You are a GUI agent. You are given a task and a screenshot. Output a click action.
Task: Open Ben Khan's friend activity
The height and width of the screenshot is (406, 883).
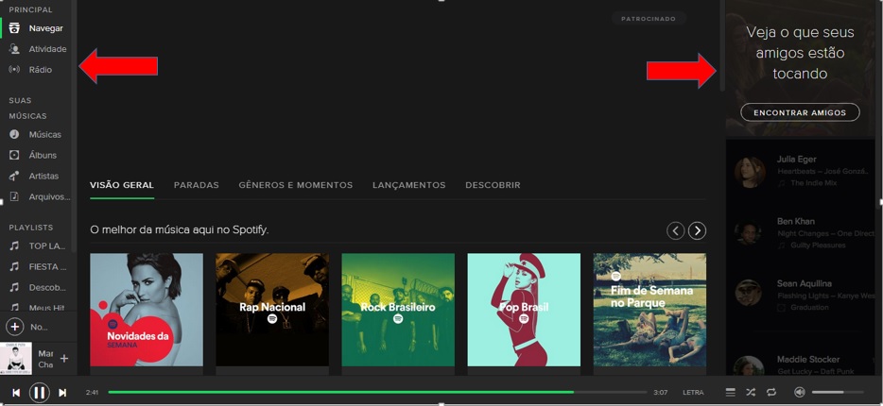pos(805,233)
